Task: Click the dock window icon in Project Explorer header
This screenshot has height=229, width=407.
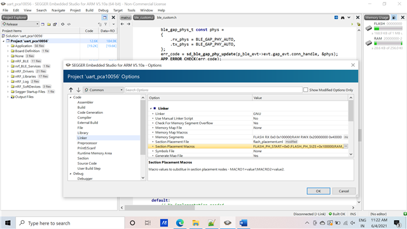Action: [x=104, y=17]
